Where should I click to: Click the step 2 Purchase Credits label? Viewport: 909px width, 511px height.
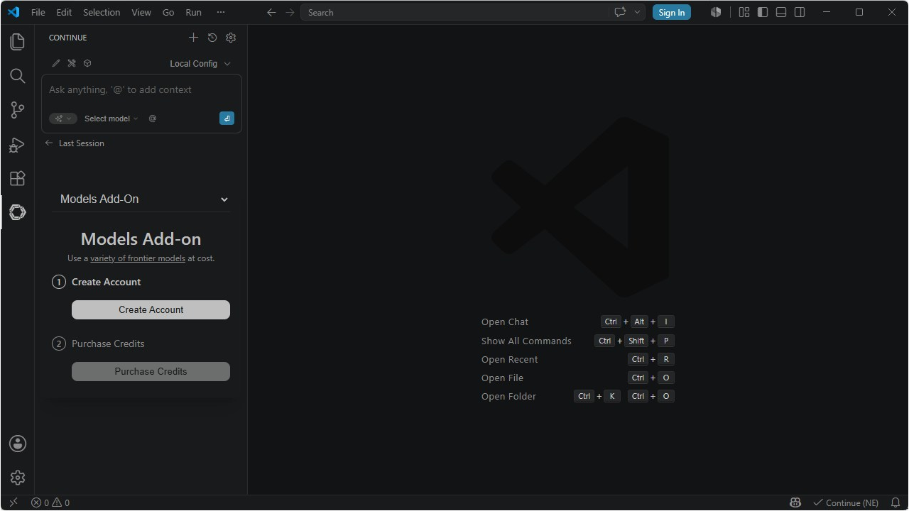[108, 344]
